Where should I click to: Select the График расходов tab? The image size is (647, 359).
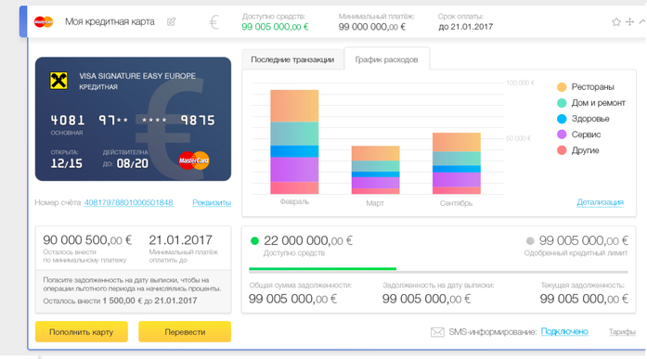[387, 59]
